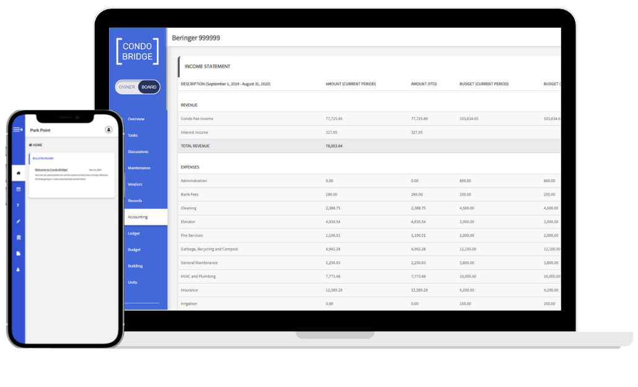This screenshot has height=387, width=638.
Task: Switch the view toggle to Owner
Action: pyautogui.click(x=127, y=87)
